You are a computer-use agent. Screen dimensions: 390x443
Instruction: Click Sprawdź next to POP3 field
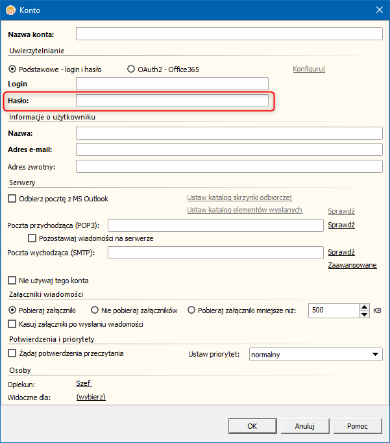tap(341, 225)
